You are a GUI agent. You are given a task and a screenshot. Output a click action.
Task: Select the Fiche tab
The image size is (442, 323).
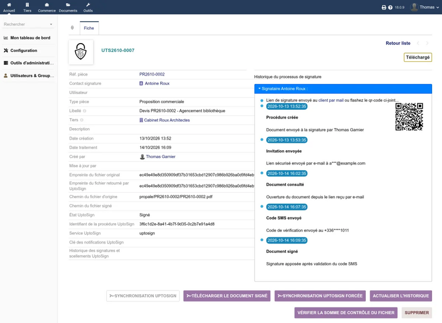(89, 28)
